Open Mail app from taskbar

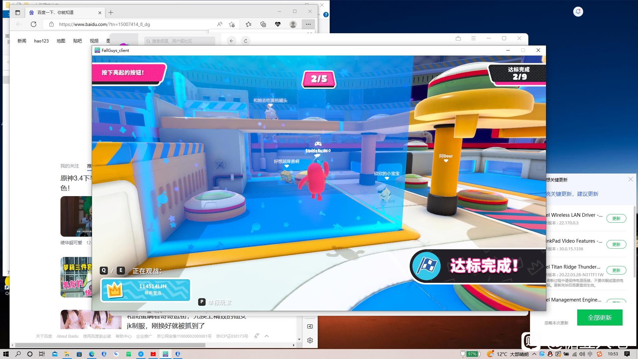tap(54, 354)
